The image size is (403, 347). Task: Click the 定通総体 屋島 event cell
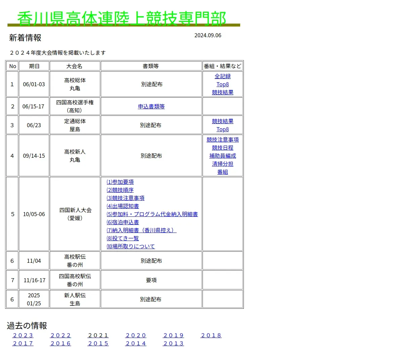(x=75, y=125)
